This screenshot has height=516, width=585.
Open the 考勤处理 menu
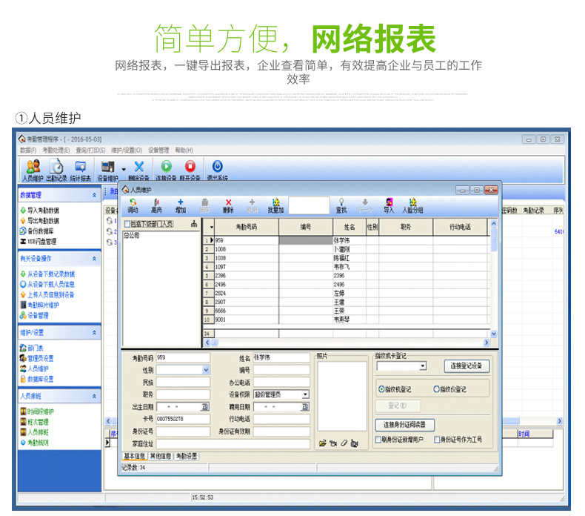pos(56,150)
